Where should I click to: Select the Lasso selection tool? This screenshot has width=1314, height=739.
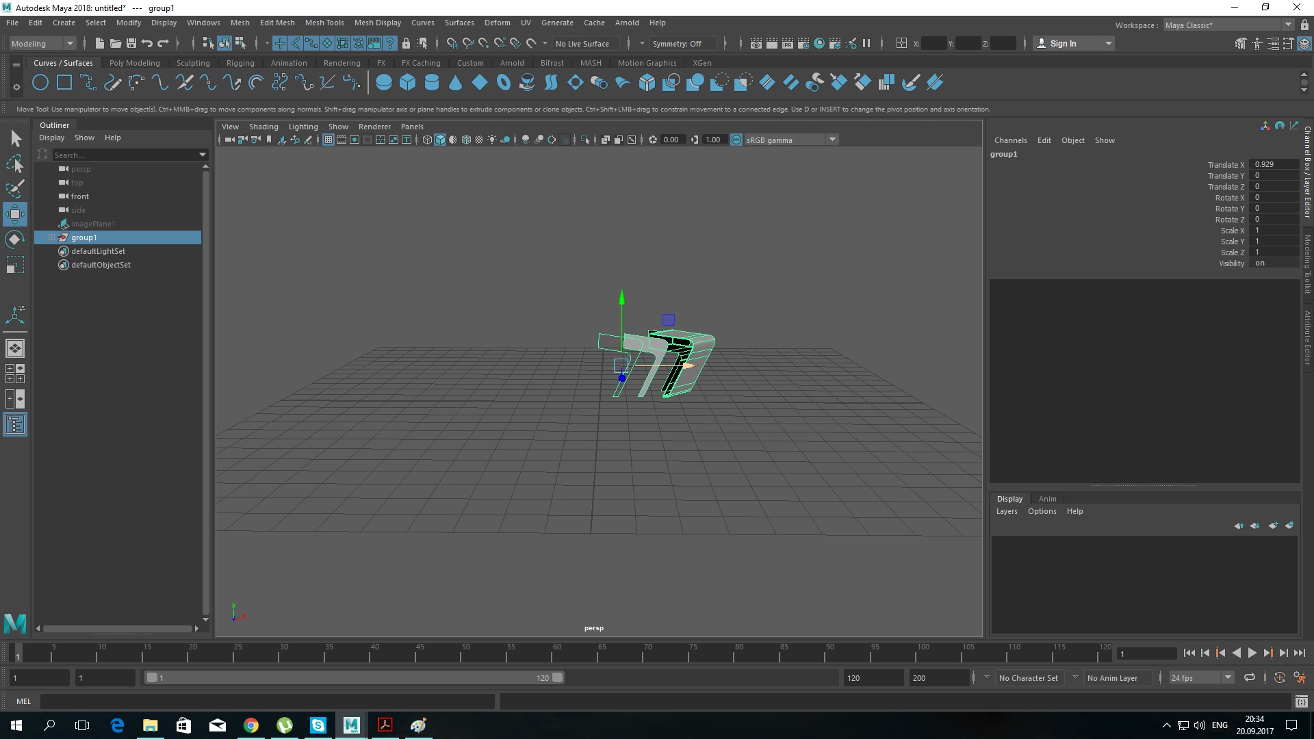(x=14, y=164)
